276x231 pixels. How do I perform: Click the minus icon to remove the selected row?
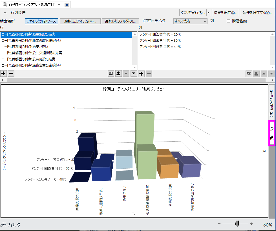click(x=11, y=74)
